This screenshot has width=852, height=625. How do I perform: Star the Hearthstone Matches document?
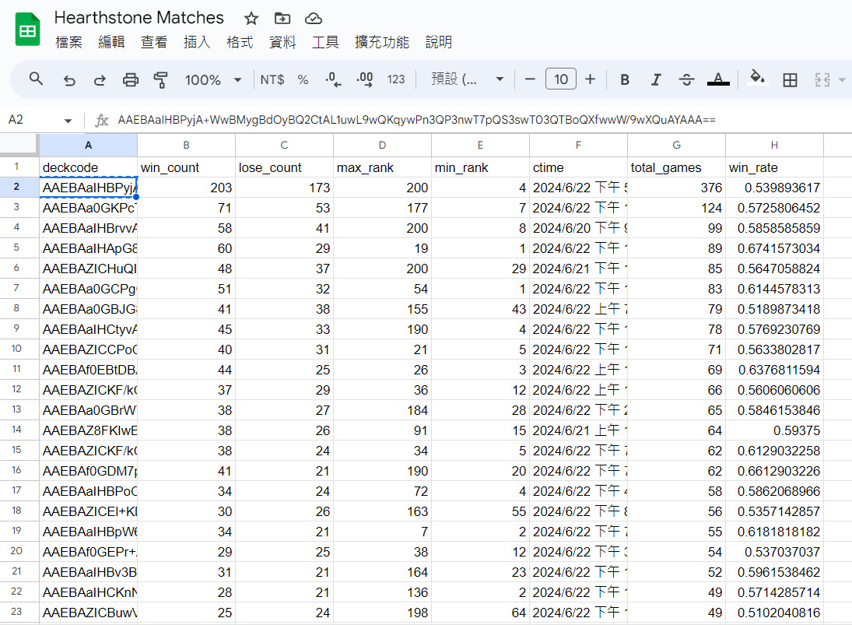pos(251,19)
